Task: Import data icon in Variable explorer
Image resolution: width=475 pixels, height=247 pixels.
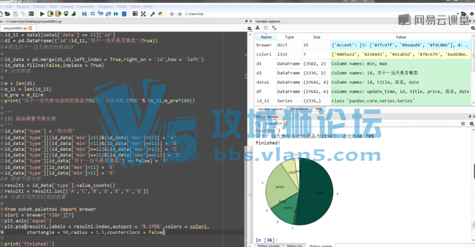Action: coord(258,28)
